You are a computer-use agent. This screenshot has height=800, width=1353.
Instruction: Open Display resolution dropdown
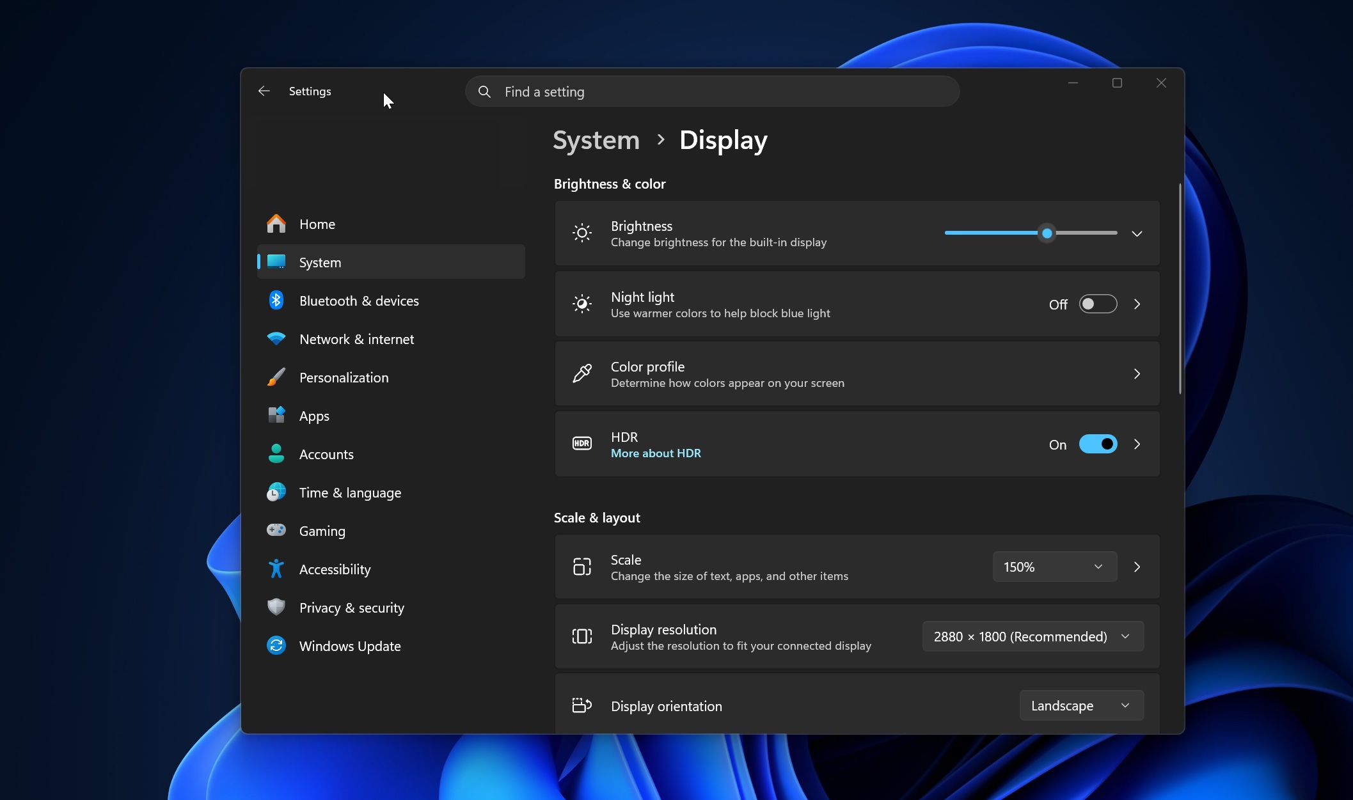pos(1033,636)
